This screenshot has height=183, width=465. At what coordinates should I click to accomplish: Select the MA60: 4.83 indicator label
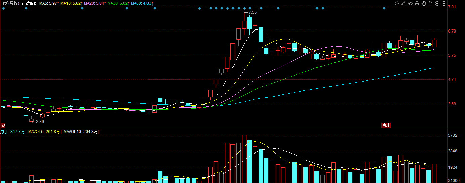[x=142, y=3]
